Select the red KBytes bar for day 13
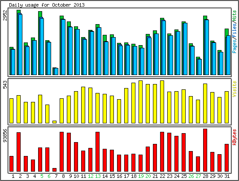Screen dimensions: 239x181 point(98,152)
